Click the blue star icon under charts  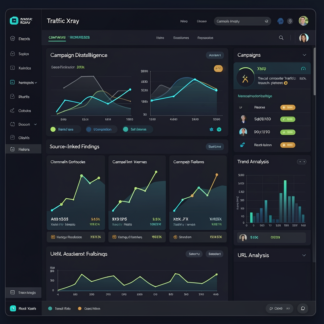[211, 129]
